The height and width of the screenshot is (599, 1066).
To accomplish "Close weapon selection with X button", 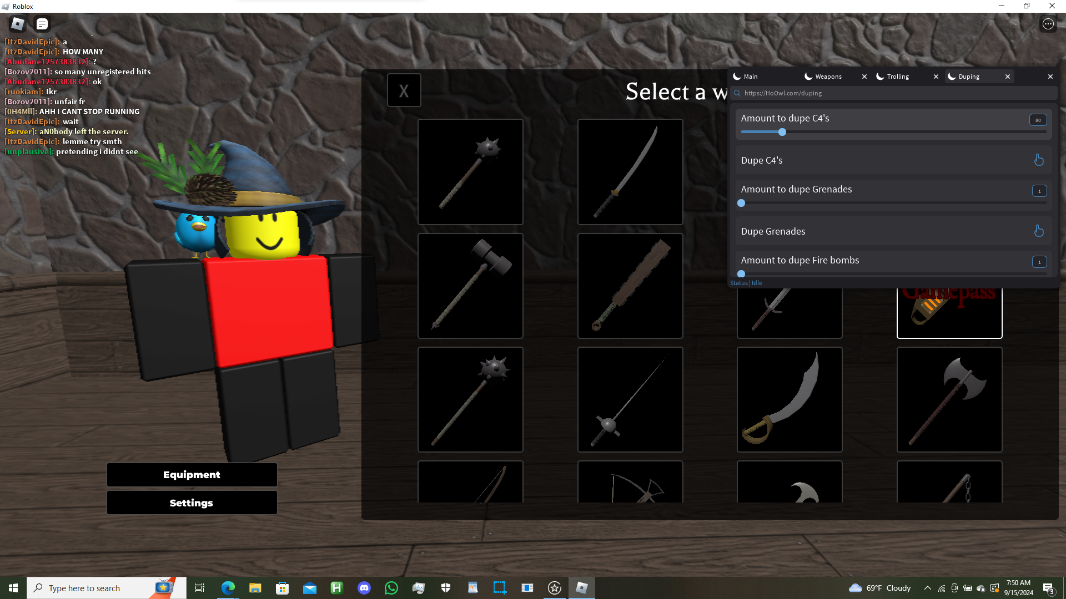I will point(404,90).
